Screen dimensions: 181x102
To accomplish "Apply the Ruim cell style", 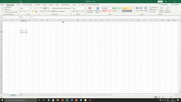I will (107, 11).
